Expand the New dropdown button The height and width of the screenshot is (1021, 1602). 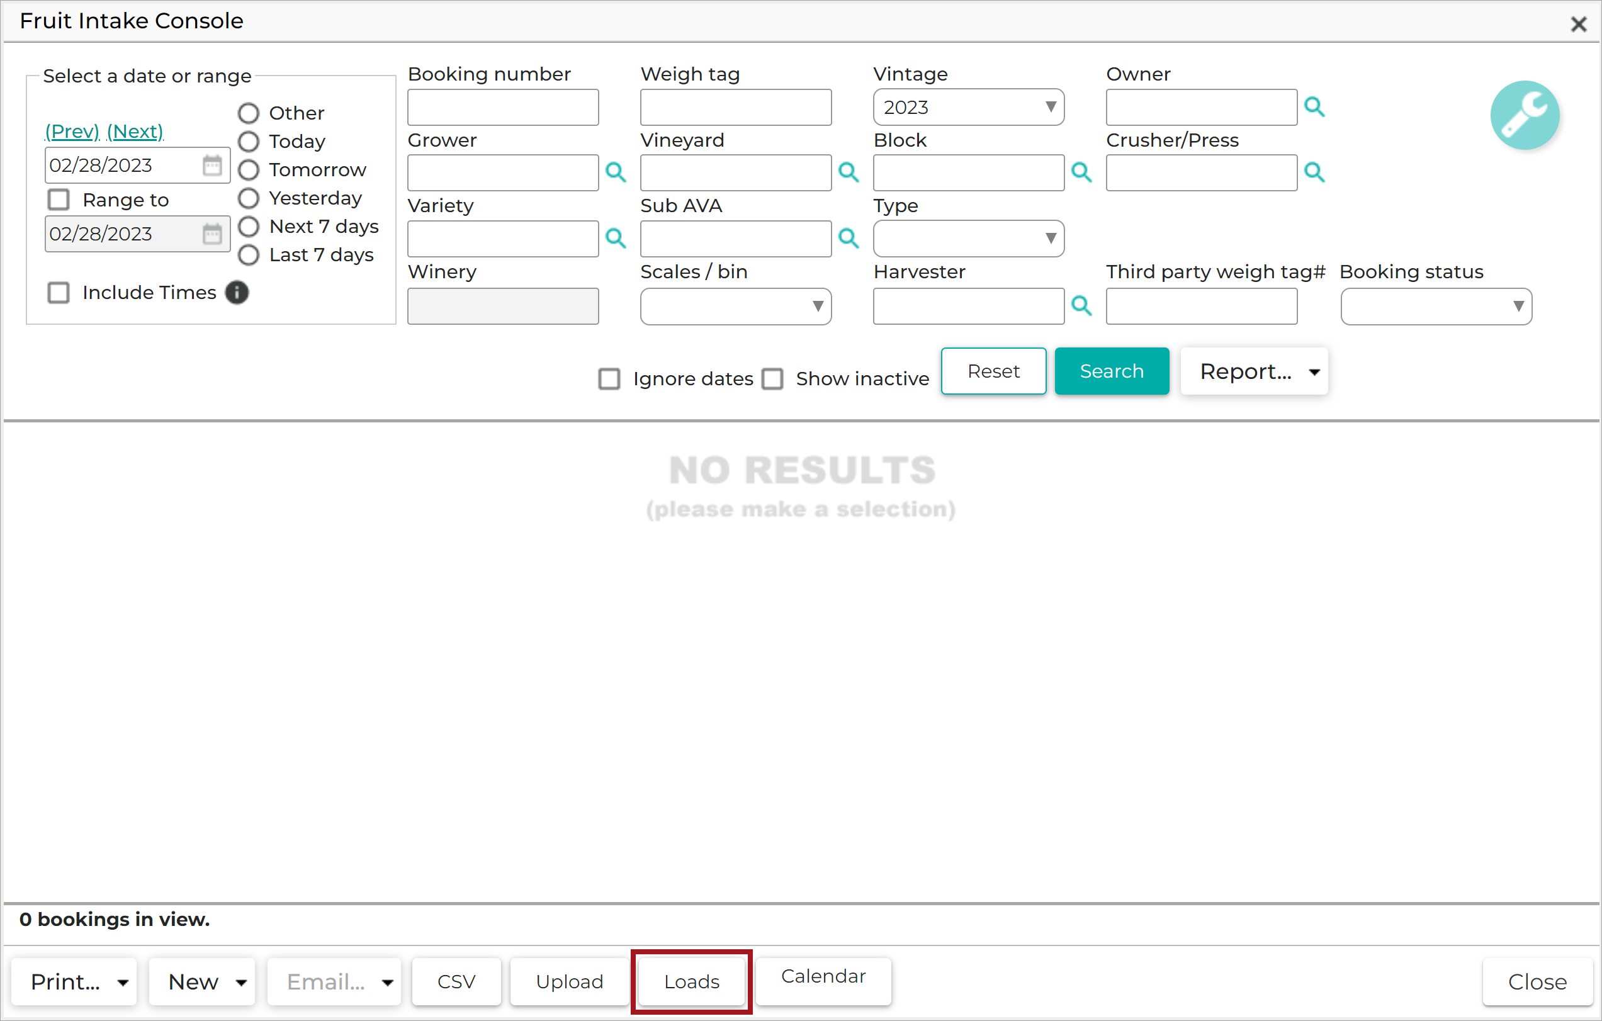pyautogui.click(x=202, y=982)
